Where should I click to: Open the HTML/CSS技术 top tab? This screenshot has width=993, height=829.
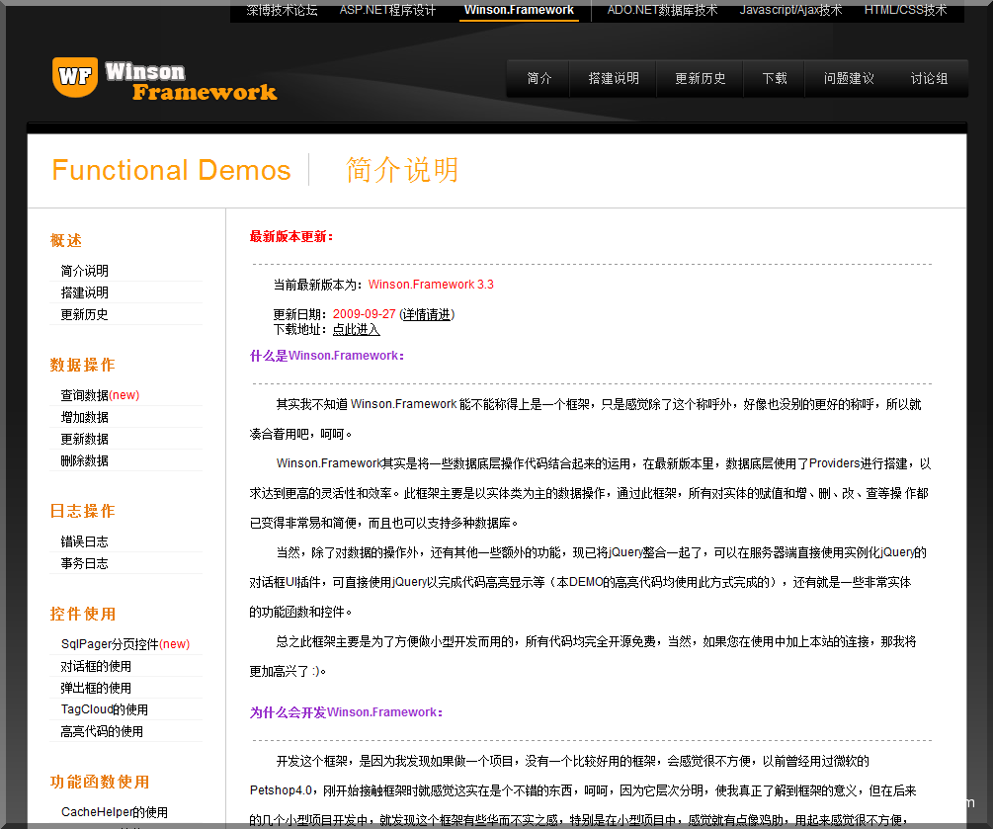[905, 10]
